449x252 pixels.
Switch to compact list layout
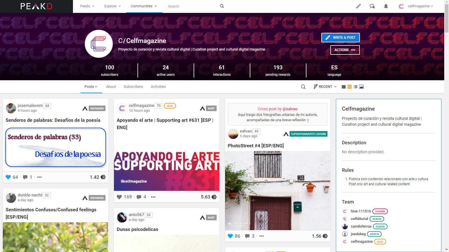[355, 87]
